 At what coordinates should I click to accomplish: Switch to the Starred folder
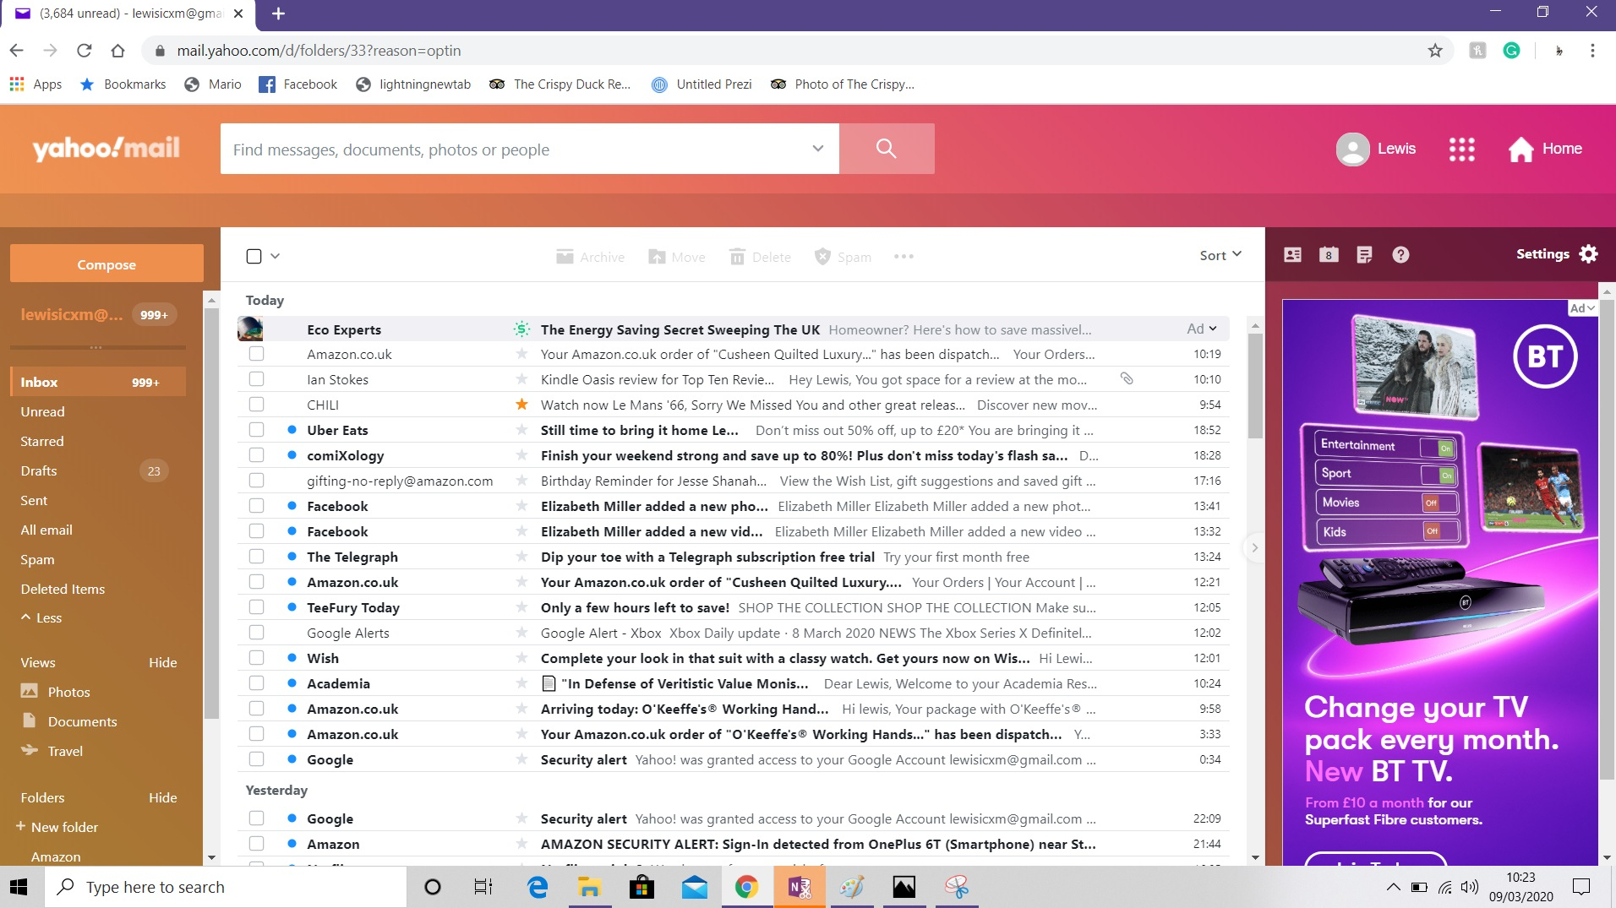[x=42, y=441]
